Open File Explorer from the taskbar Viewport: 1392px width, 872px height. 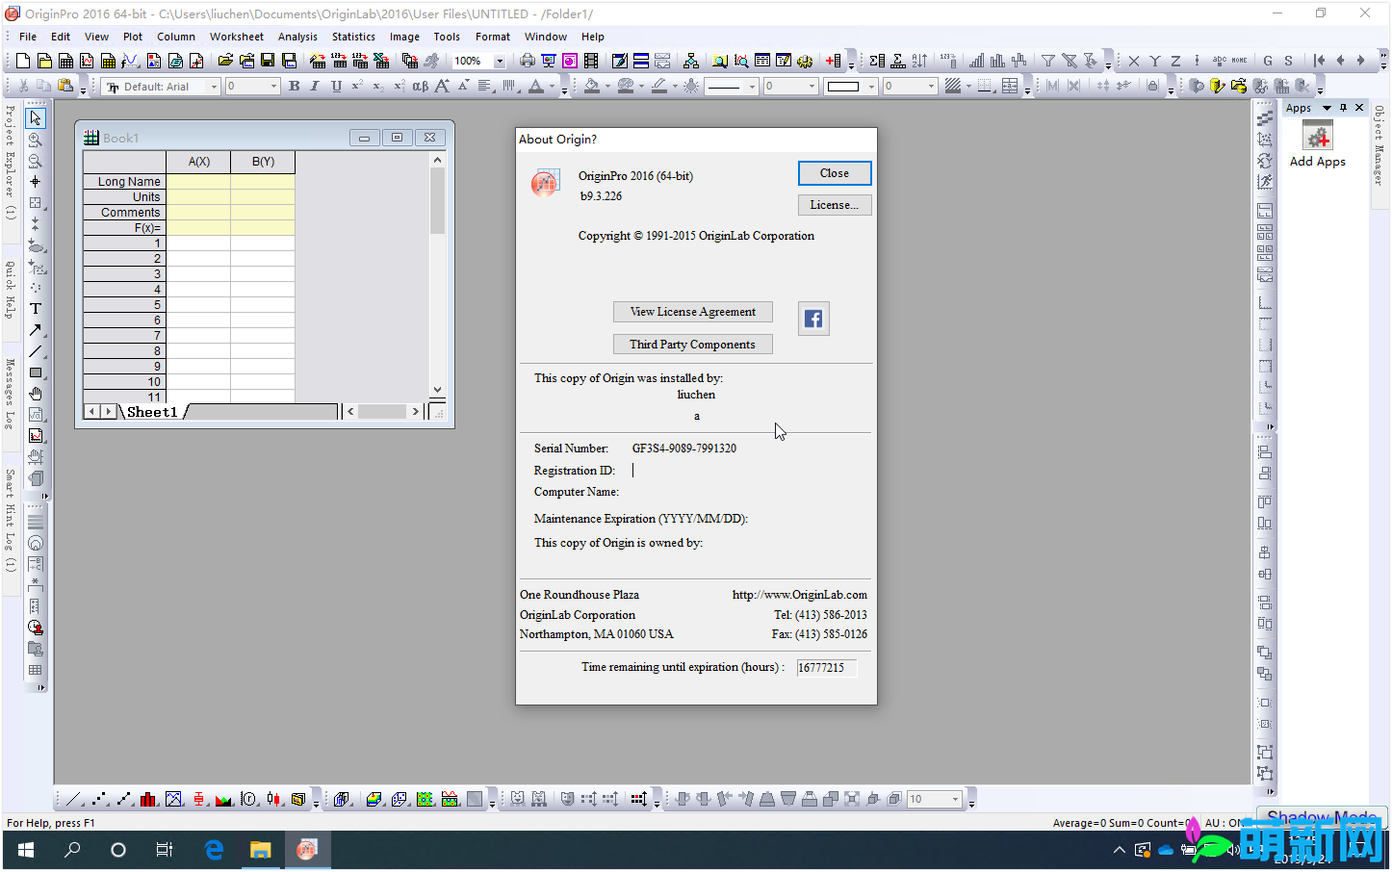pyautogui.click(x=260, y=850)
